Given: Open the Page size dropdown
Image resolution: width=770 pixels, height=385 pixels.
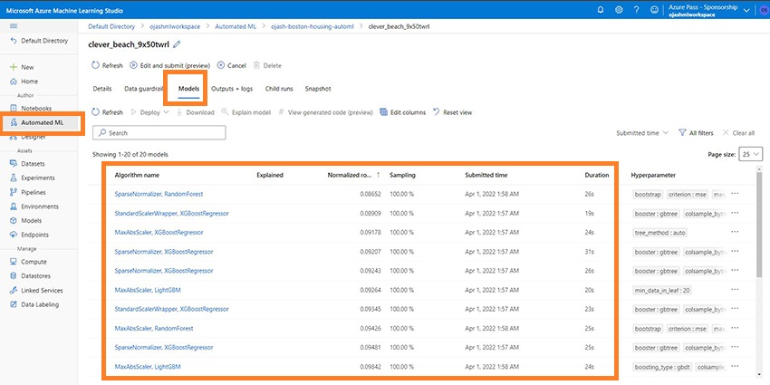Looking at the screenshot, I should [750, 154].
